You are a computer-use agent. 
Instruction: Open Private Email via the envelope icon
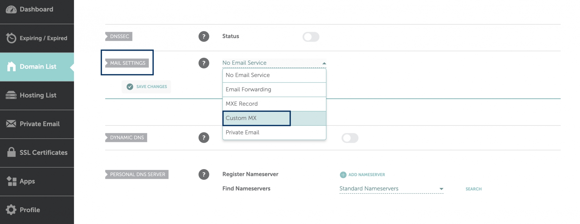click(x=10, y=124)
